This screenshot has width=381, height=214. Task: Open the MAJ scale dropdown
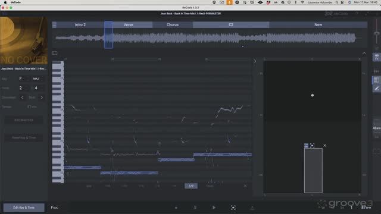click(38, 78)
